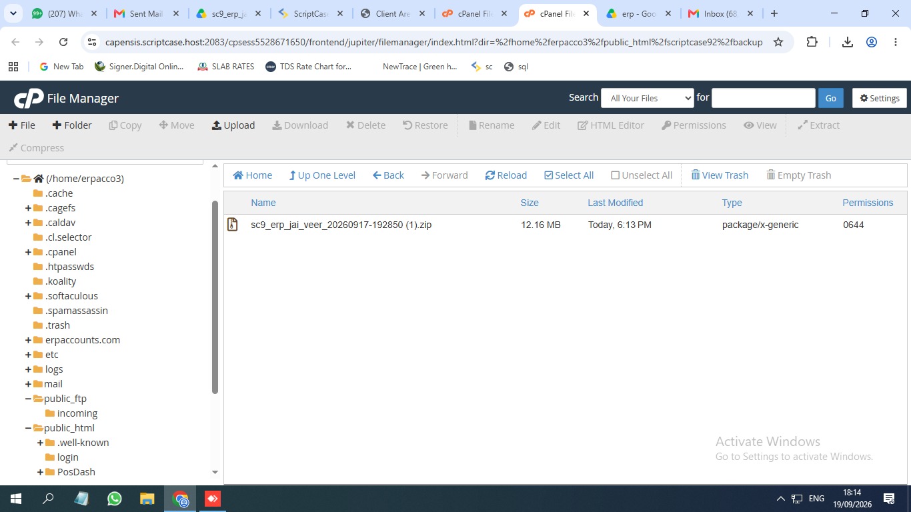The image size is (911, 512).
Task: Open WhatsApp from the taskbar
Action: tap(115, 498)
